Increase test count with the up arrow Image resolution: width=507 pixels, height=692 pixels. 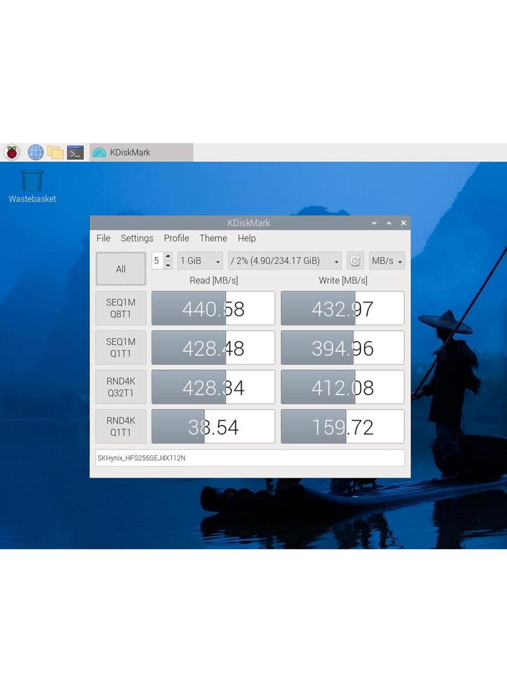point(168,257)
